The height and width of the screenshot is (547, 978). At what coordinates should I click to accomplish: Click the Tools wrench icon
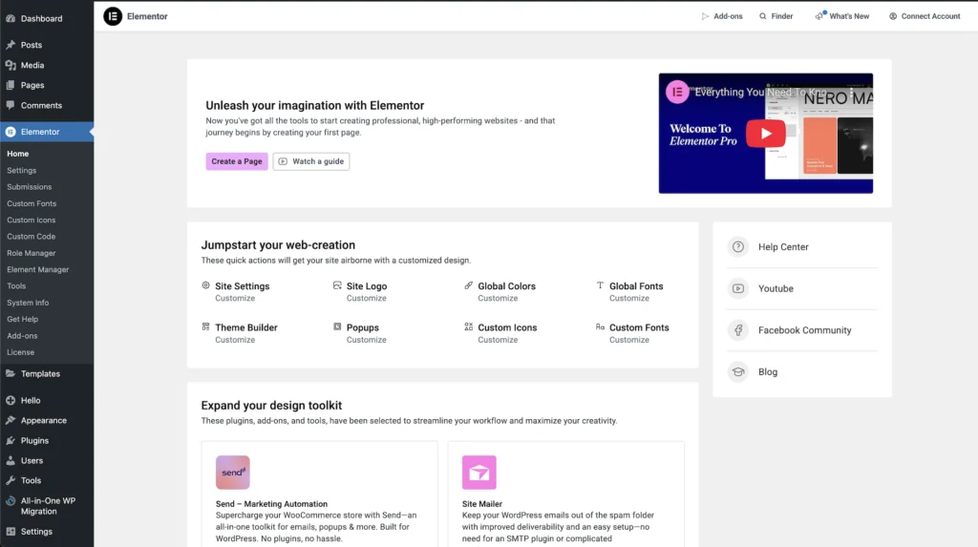(x=11, y=480)
